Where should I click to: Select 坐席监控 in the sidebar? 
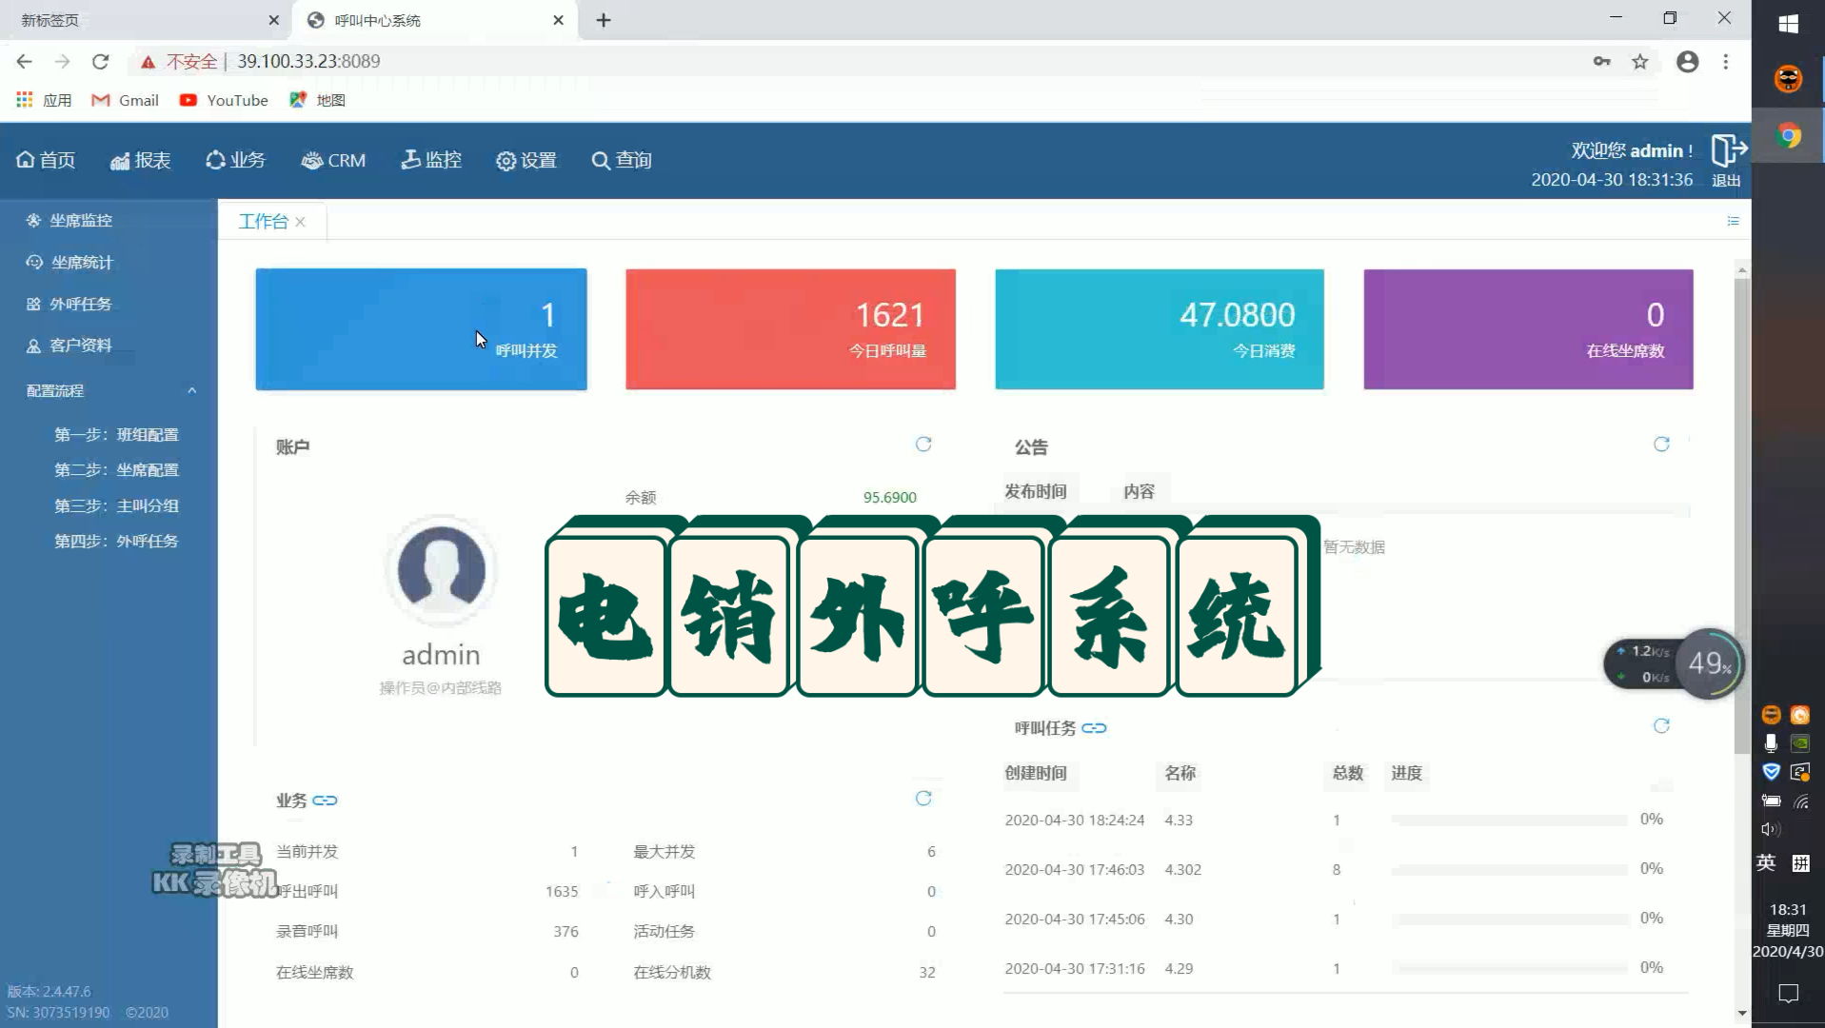click(x=69, y=220)
